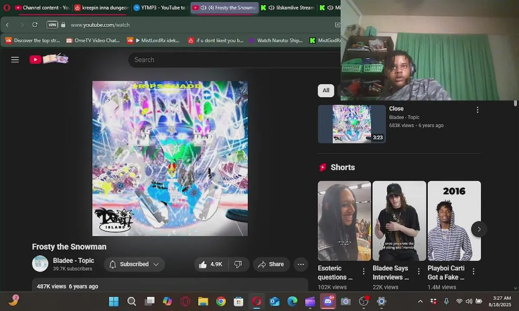Reload the page with the refresh icon
Image resolution: width=519 pixels, height=311 pixels.
[x=35, y=25]
